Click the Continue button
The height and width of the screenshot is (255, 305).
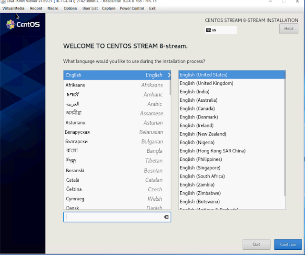288,245
